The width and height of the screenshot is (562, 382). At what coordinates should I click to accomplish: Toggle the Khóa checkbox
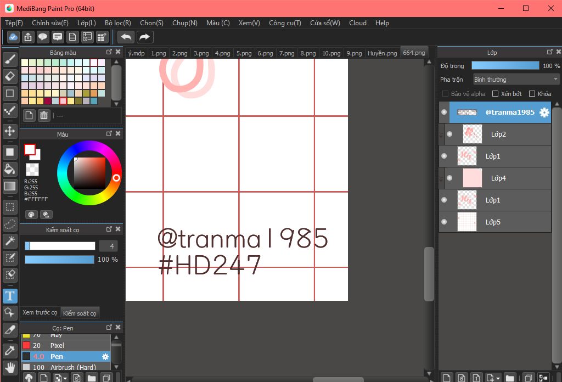pos(532,94)
